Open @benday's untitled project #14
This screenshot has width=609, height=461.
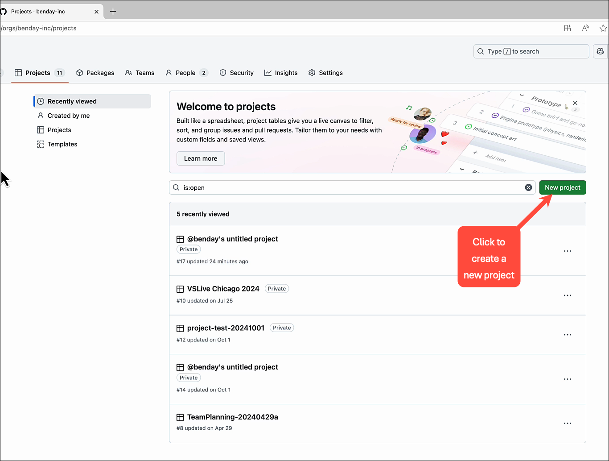(233, 367)
